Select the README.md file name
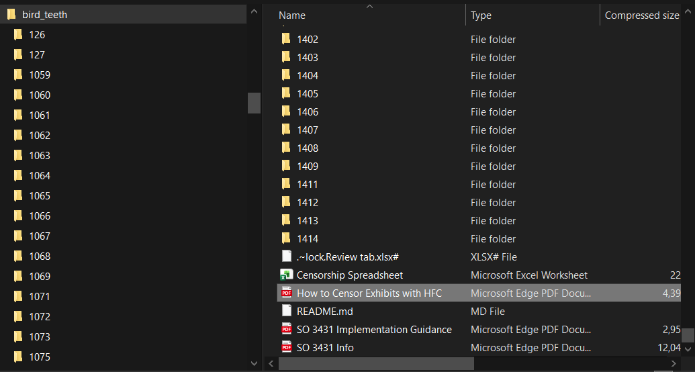 coord(325,312)
